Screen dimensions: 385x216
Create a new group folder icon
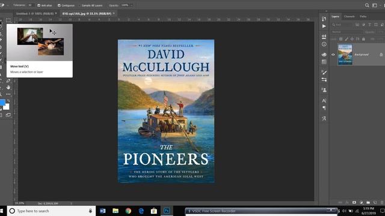tap(368, 203)
